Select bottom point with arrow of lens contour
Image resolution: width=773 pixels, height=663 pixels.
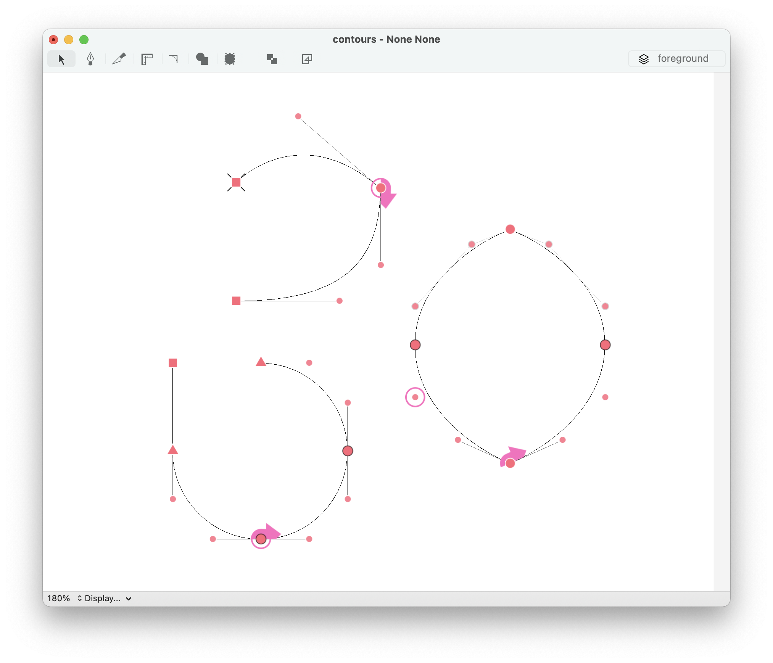(510, 463)
